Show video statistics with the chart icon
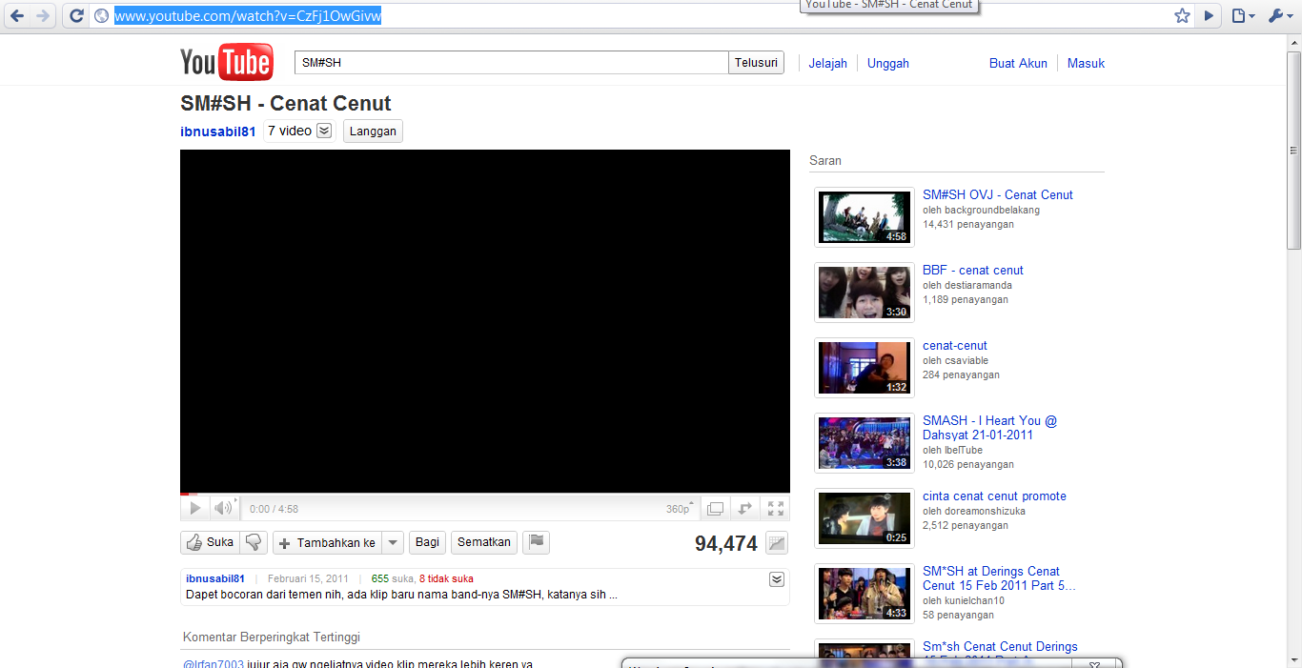This screenshot has height=668, width=1302. (x=777, y=543)
